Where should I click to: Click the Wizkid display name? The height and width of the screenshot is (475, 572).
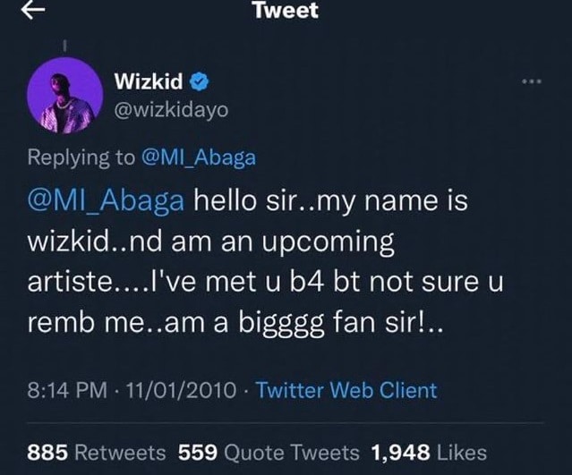[x=149, y=83]
